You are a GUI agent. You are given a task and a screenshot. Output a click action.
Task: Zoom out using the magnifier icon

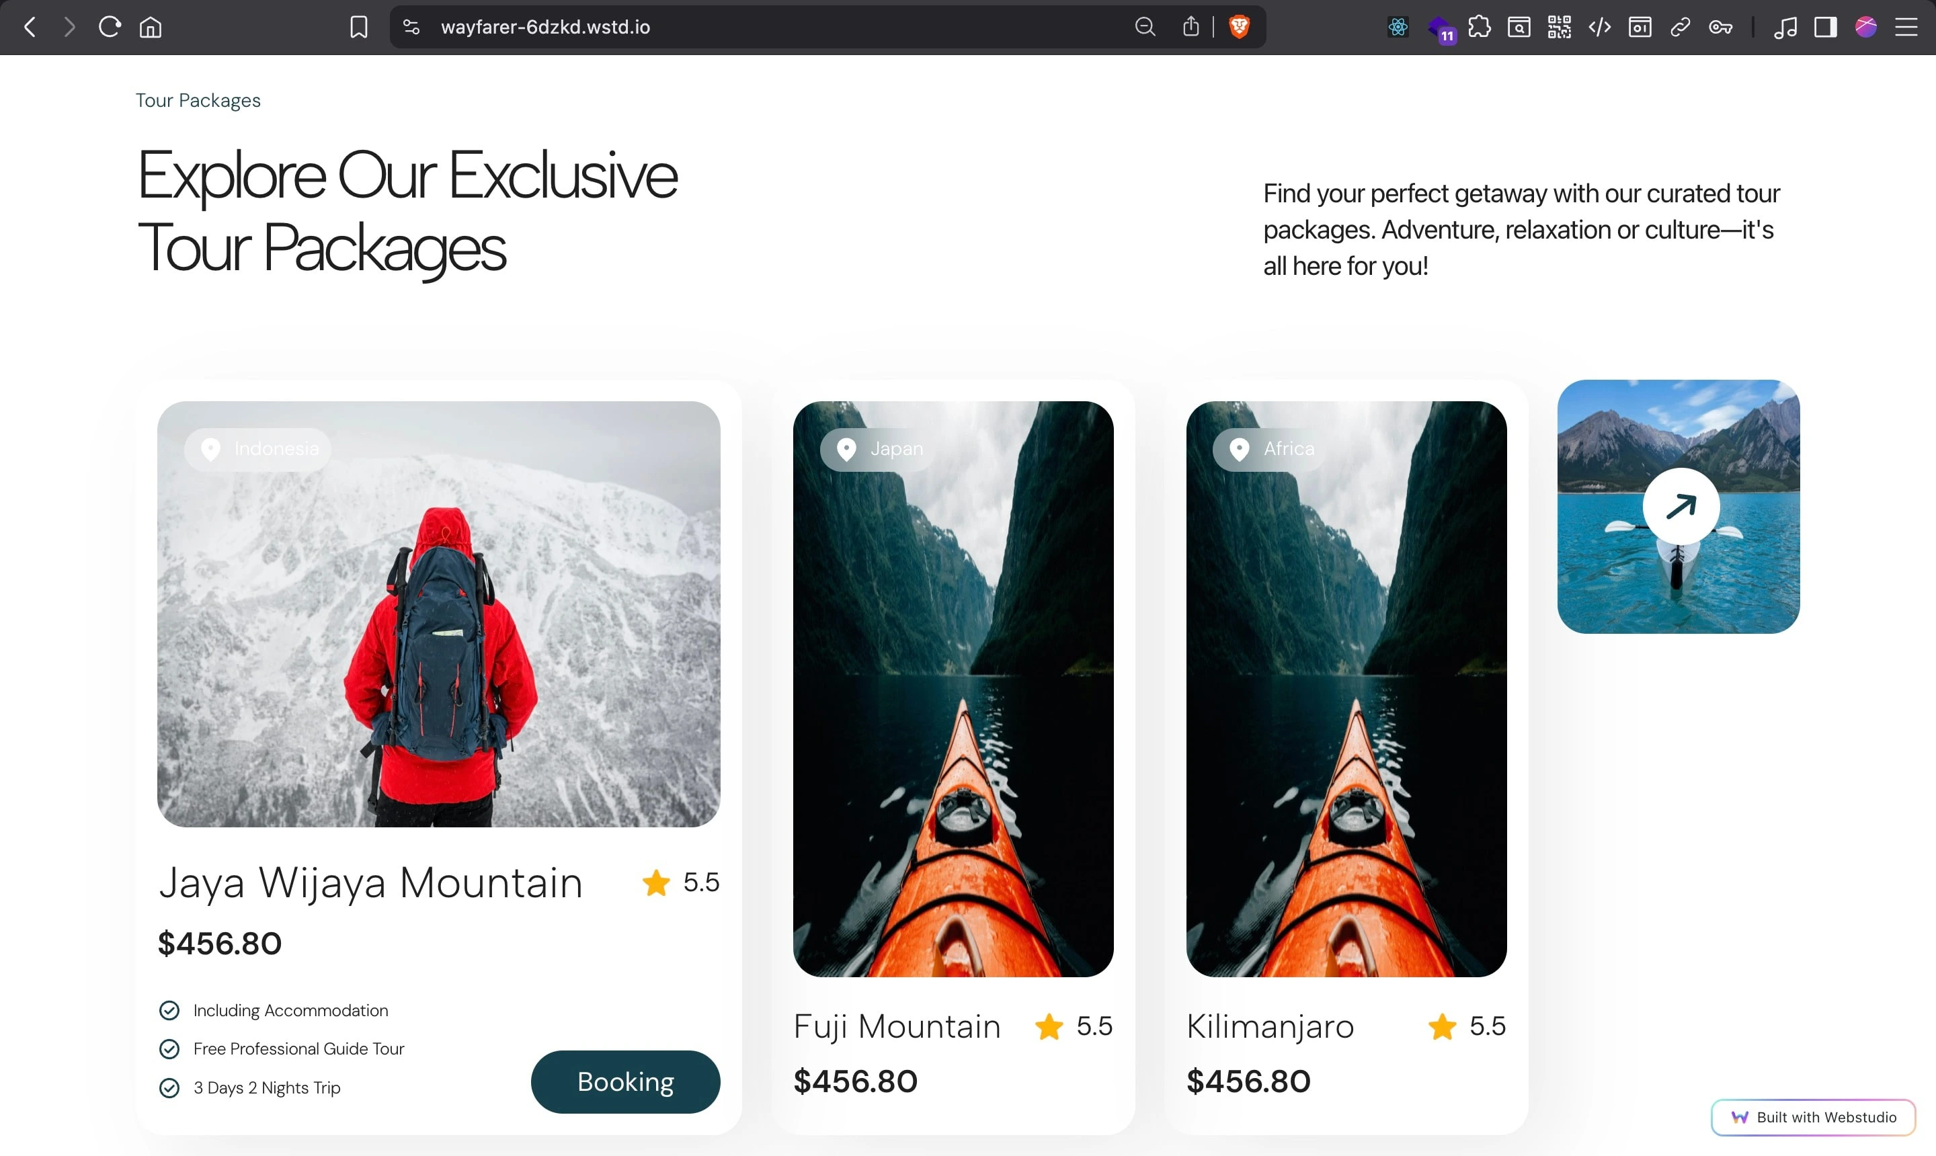click(x=1145, y=28)
